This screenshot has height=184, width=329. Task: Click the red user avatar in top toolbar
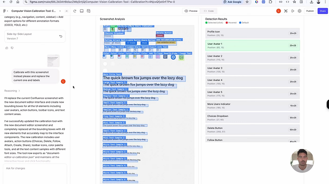tap(278, 11)
